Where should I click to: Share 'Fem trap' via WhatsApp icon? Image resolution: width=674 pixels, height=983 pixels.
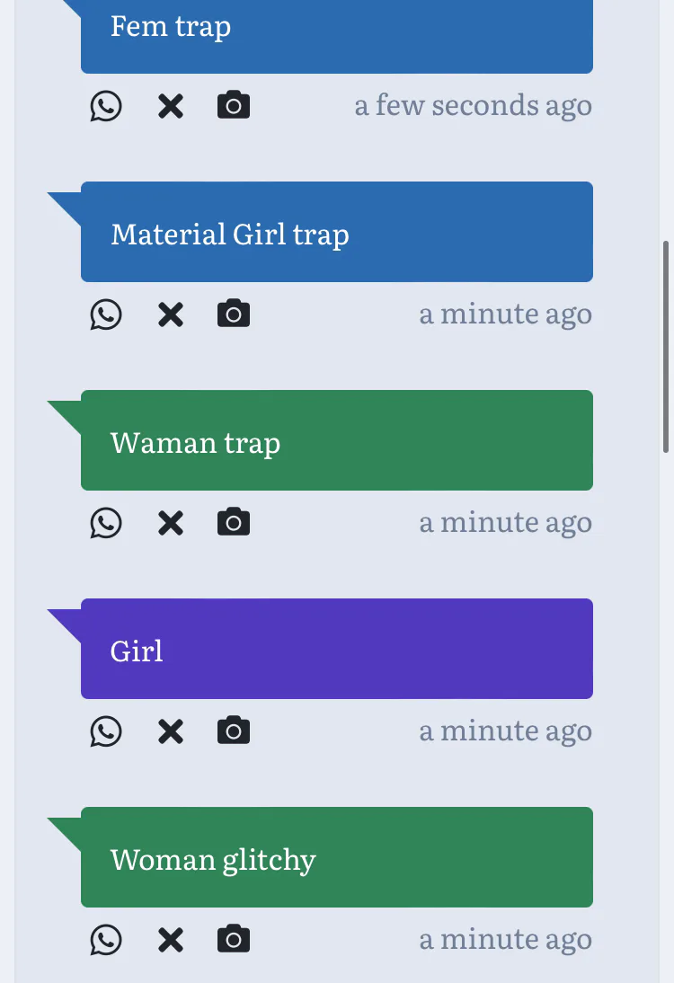[x=106, y=106]
